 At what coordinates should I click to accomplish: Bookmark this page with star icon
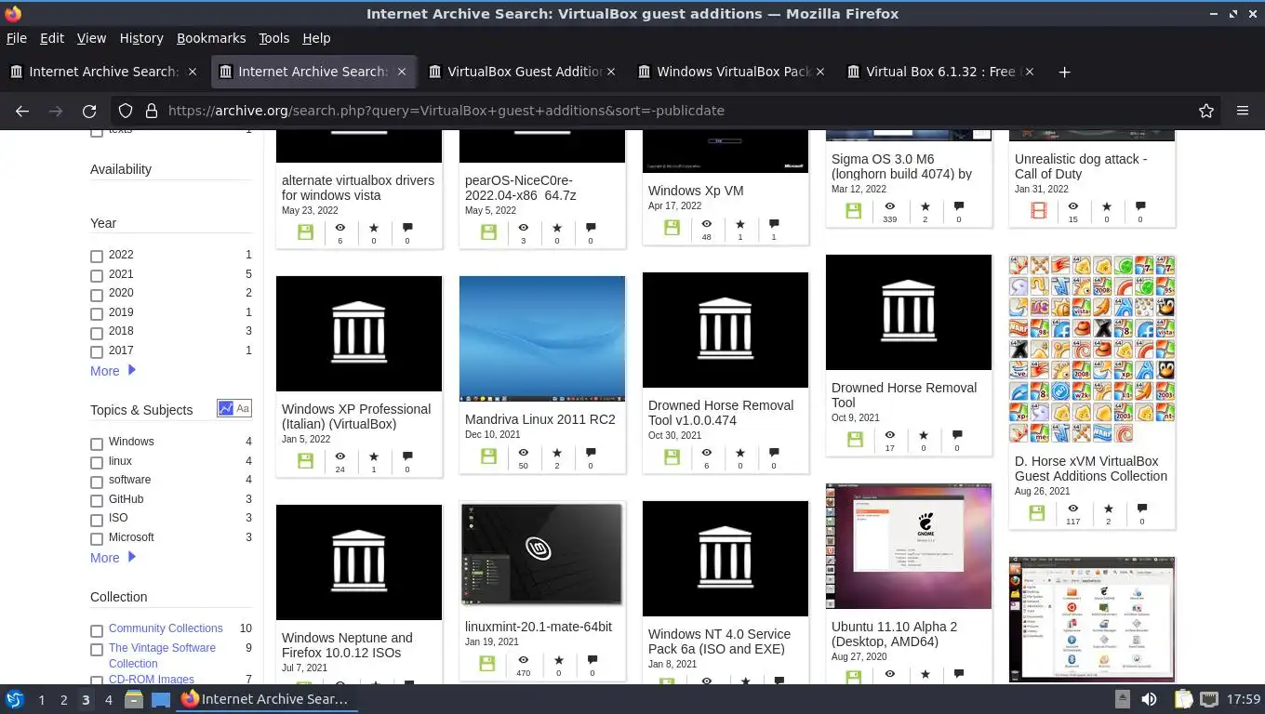1206,111
